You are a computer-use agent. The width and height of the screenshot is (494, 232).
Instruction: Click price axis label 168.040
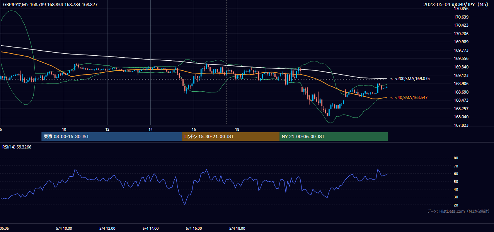coord(461,117)
